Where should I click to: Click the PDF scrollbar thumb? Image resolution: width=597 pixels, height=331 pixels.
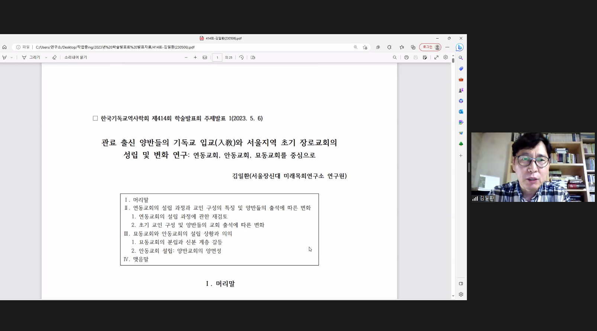(x=453, y=60)
